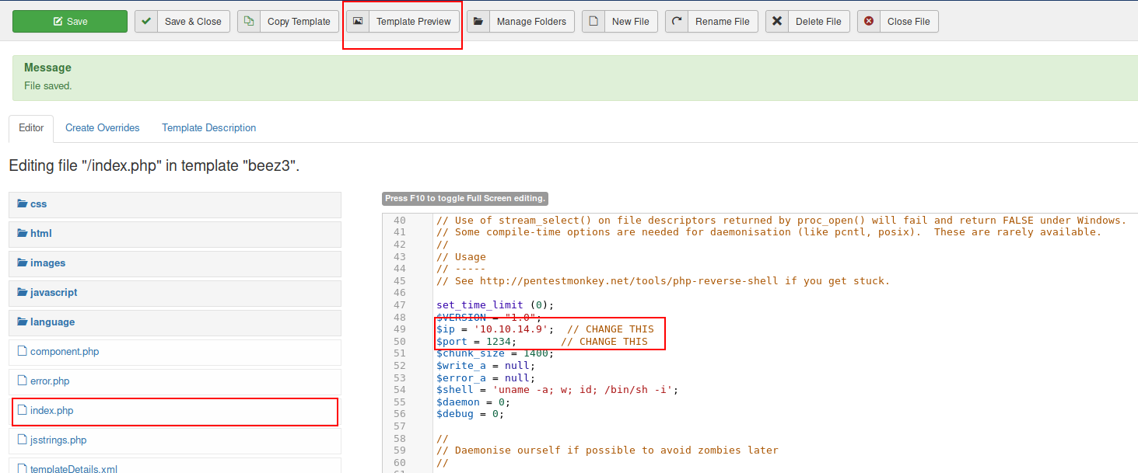Click code line $chunk_size = 1400;
This screenshot has width=1138, height=473.
495,353
